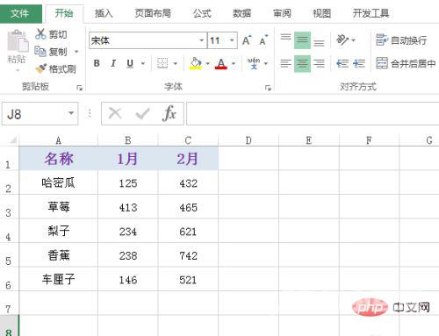Select column D header

248,140
